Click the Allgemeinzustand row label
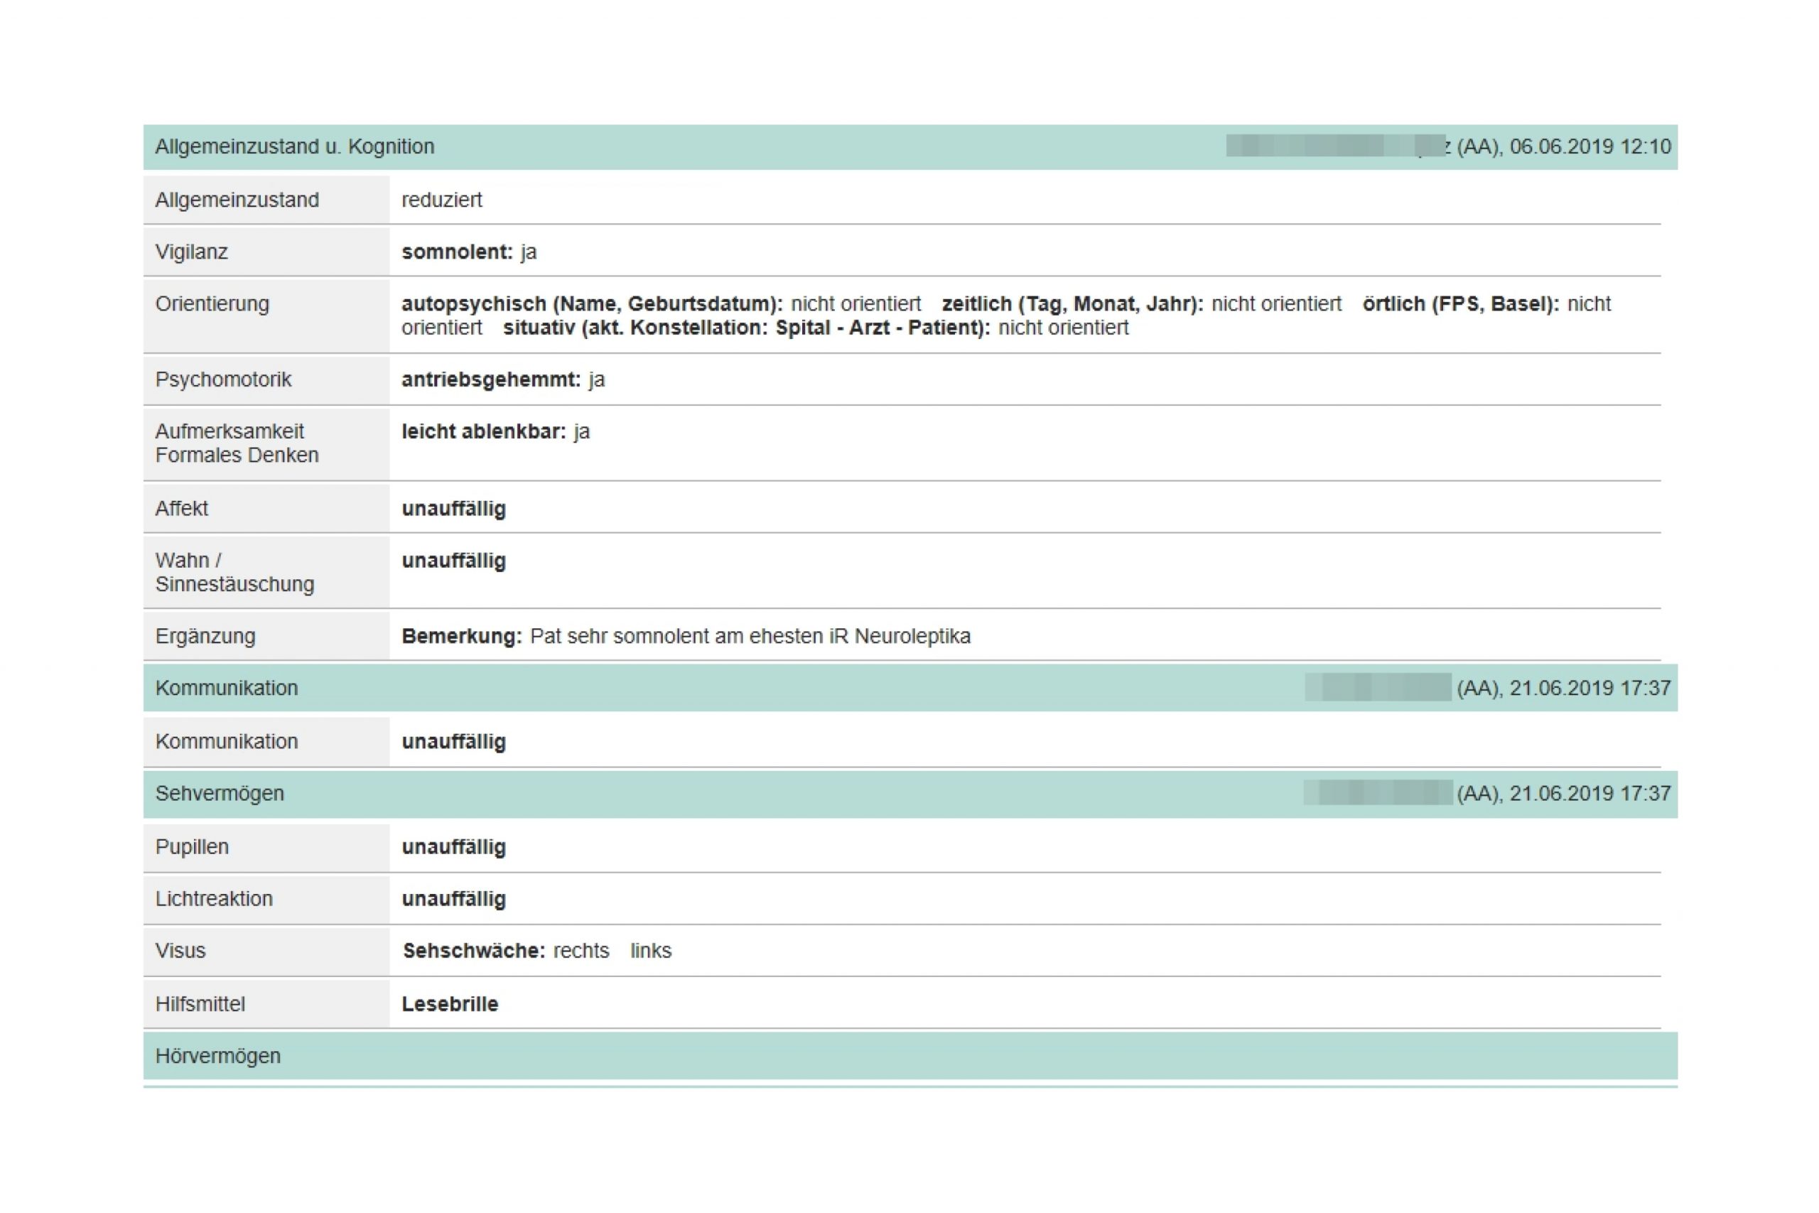Image resolution: width=1819 pixels, height=1213 pixels. point(237,200)
